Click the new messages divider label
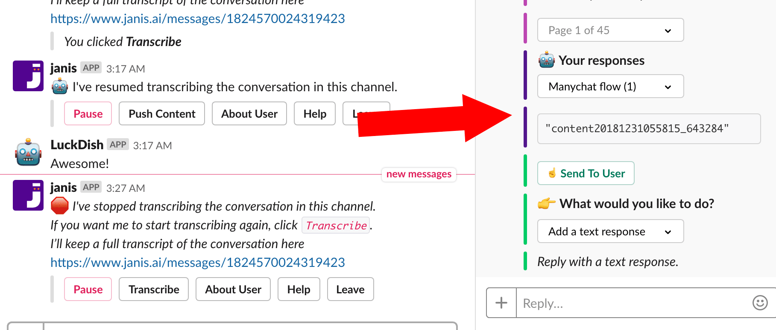Image resolution: width=776 pixels, height=330 pixels. point(419,174)
